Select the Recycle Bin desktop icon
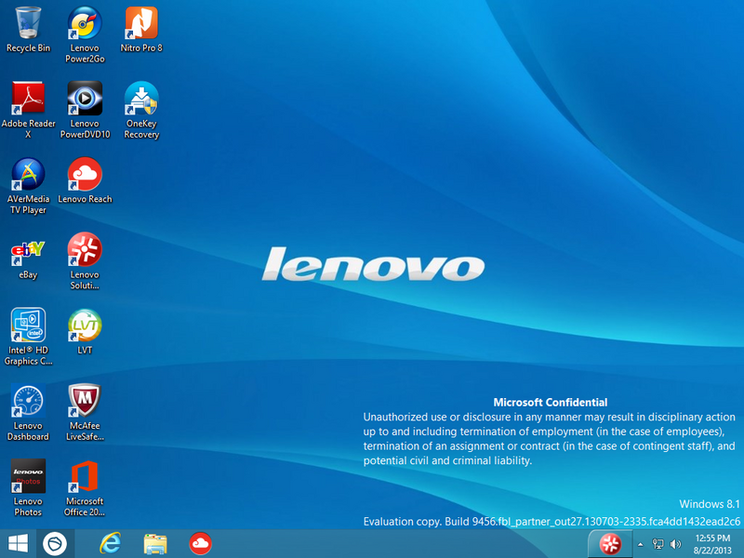 click(x=28, y=22)
